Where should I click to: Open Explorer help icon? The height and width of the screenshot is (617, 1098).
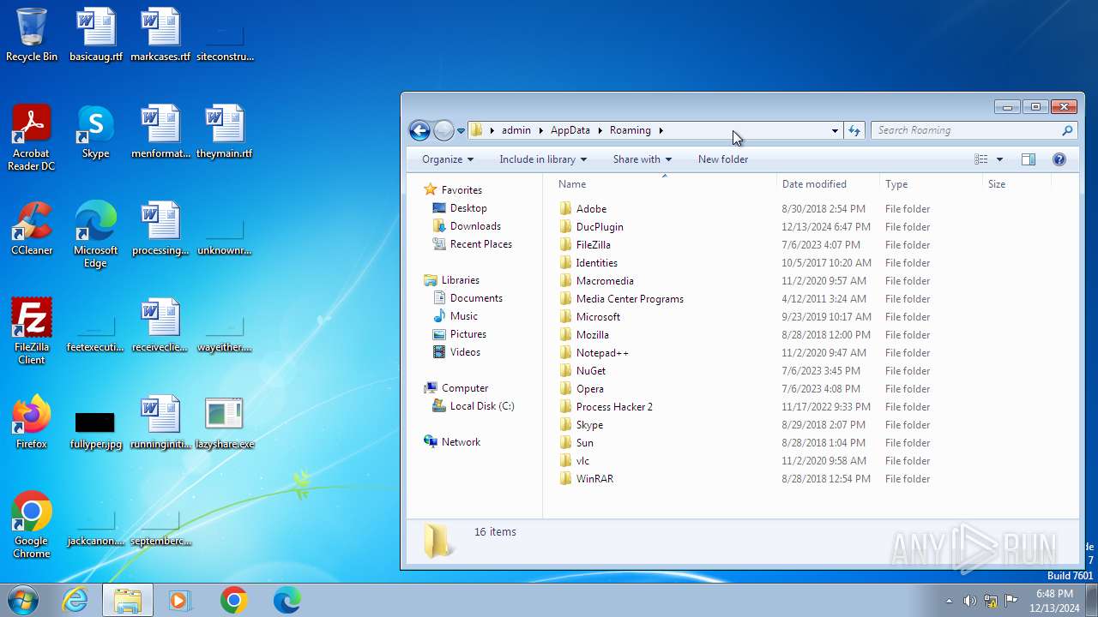1059,159
